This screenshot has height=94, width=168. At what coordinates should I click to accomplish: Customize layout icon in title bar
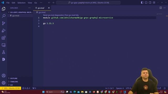tap(154, 3)
